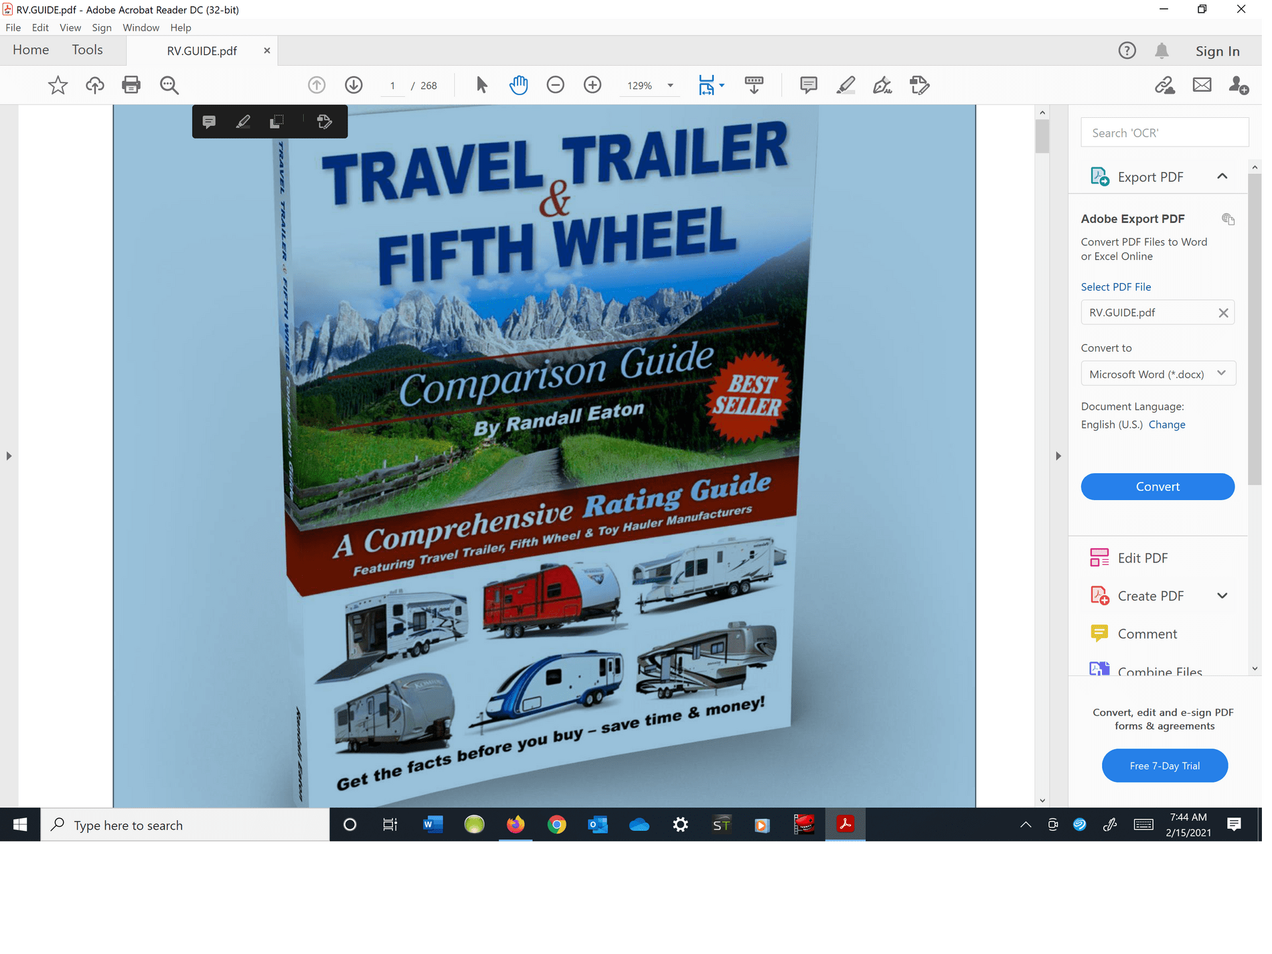The width and height of the screenshot is (1272, 954).
Task: Click the Select PDF File link
Action: pyautogui.click(x=1116, y=287)
